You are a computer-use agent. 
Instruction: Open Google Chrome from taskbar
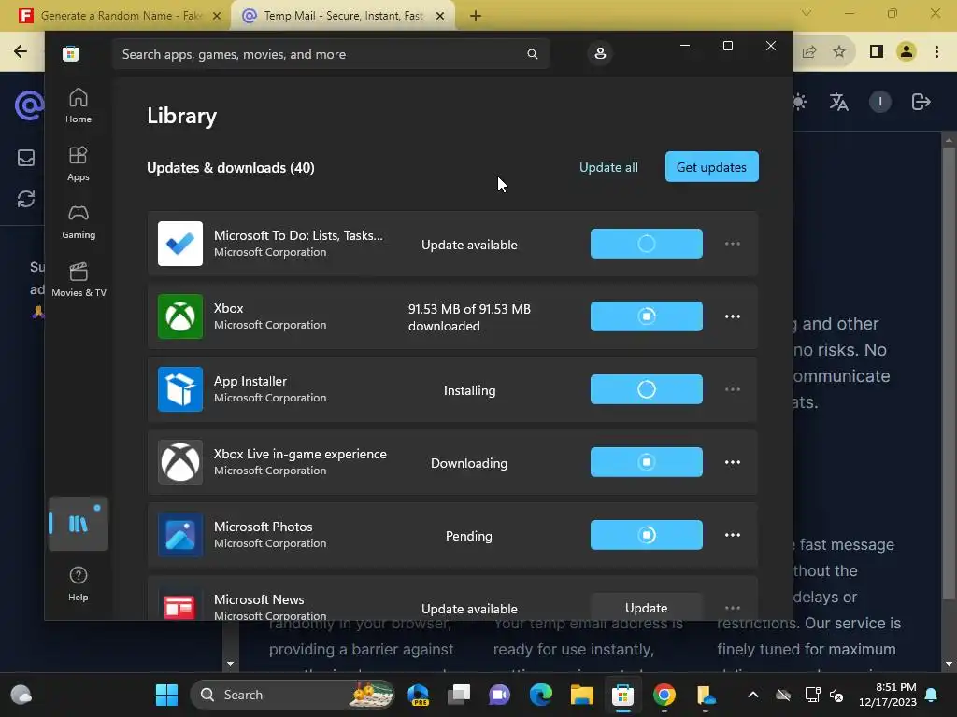pos(664,695)
